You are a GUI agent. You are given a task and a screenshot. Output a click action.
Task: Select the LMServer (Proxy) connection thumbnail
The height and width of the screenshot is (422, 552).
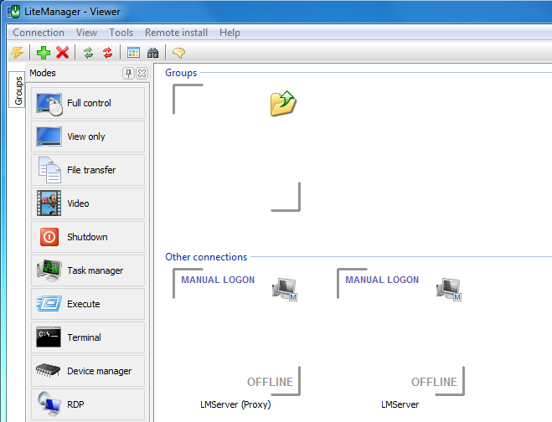[x=236, y=332]
